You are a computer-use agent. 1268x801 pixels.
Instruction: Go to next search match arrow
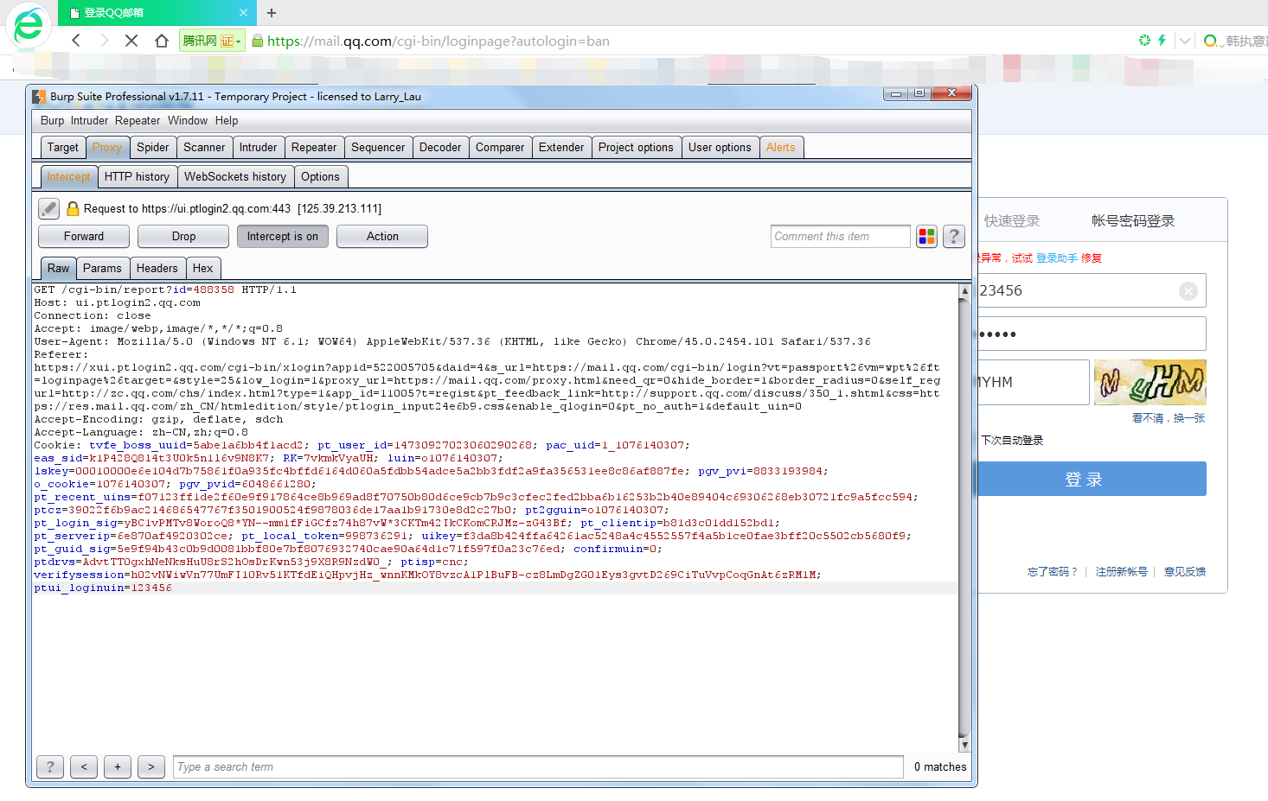(x=151, y=766)
